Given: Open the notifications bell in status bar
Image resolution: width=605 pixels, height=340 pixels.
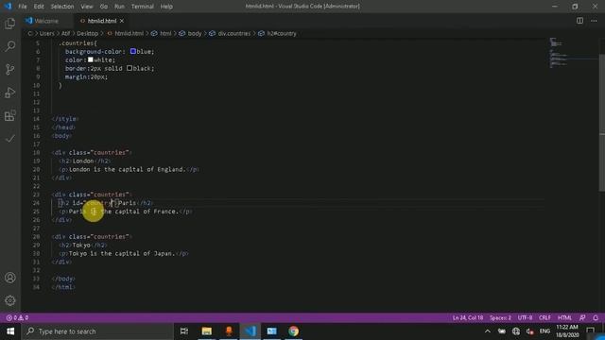Looking at the screenshot, I should point(596,317).
